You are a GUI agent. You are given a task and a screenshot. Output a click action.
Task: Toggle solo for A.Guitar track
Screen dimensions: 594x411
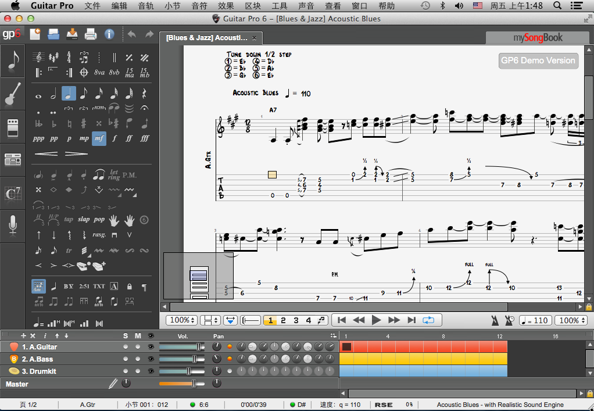pyautogui.click(x=126, y=347)
